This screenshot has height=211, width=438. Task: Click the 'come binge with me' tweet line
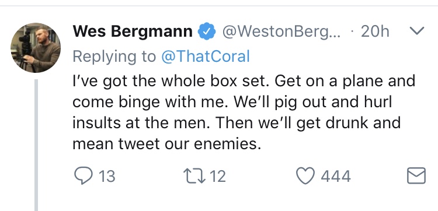pyautogui.click(x=232, y=103)
